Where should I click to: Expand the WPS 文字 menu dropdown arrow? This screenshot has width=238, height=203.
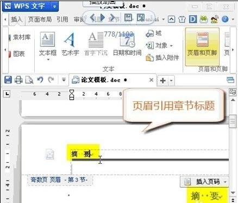54,6
